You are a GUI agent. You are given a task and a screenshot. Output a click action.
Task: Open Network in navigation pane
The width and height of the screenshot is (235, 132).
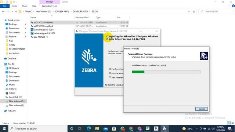(x=11, y=111)
